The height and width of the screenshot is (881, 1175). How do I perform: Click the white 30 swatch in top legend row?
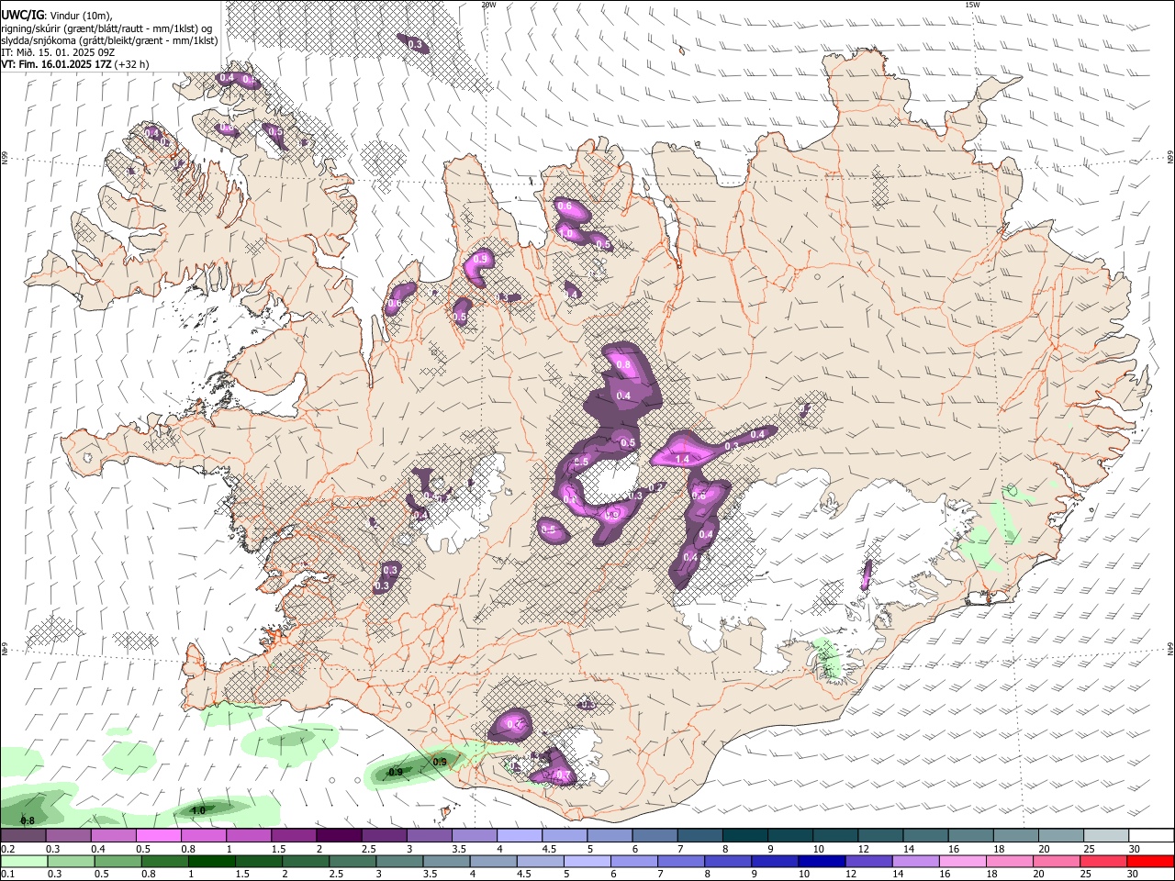tap(1151, 836)
